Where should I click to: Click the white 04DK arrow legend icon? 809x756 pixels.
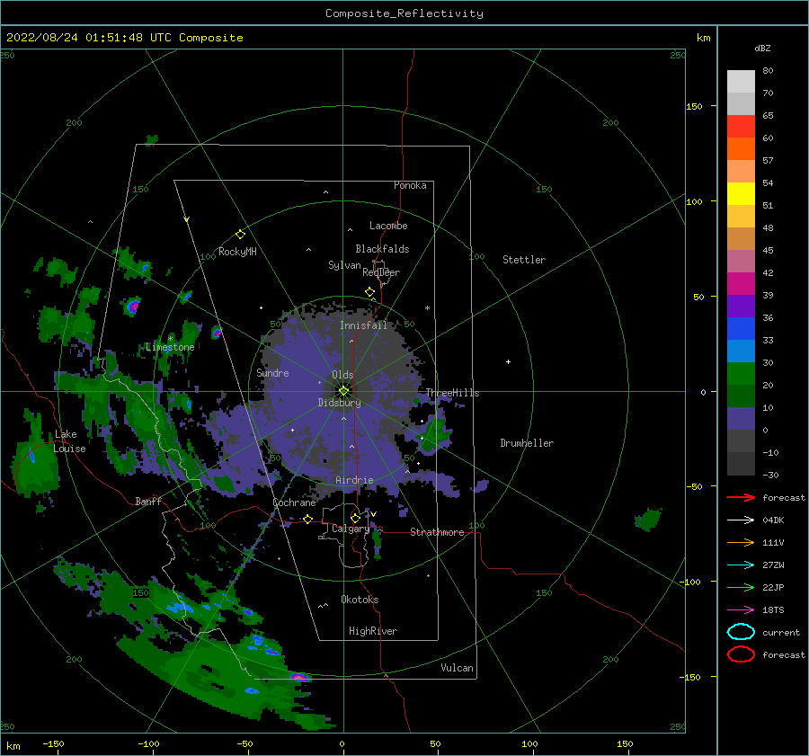pyautogui.click(x=741, y=520)
